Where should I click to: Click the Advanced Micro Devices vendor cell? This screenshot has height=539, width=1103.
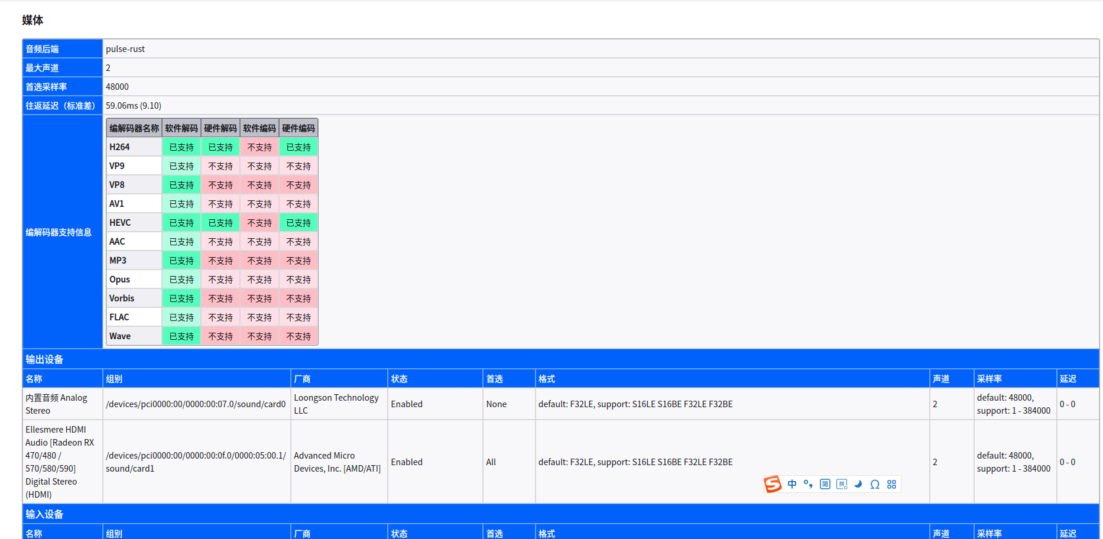point(339,462)
